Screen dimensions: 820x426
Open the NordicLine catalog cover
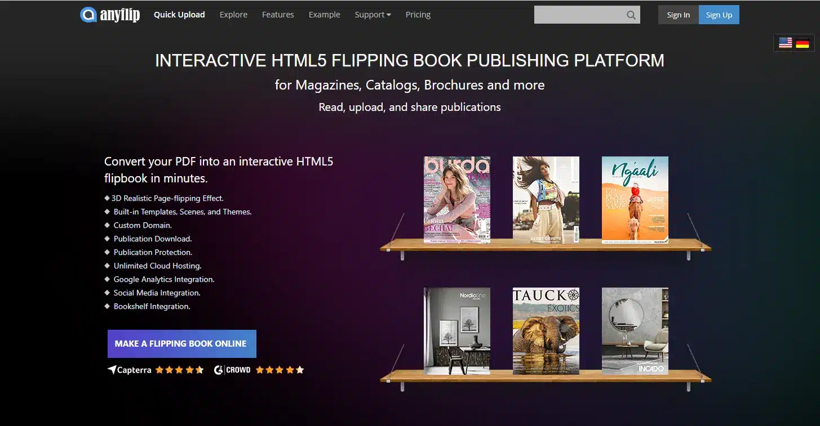pyautogui.click(x=457, y=331)
